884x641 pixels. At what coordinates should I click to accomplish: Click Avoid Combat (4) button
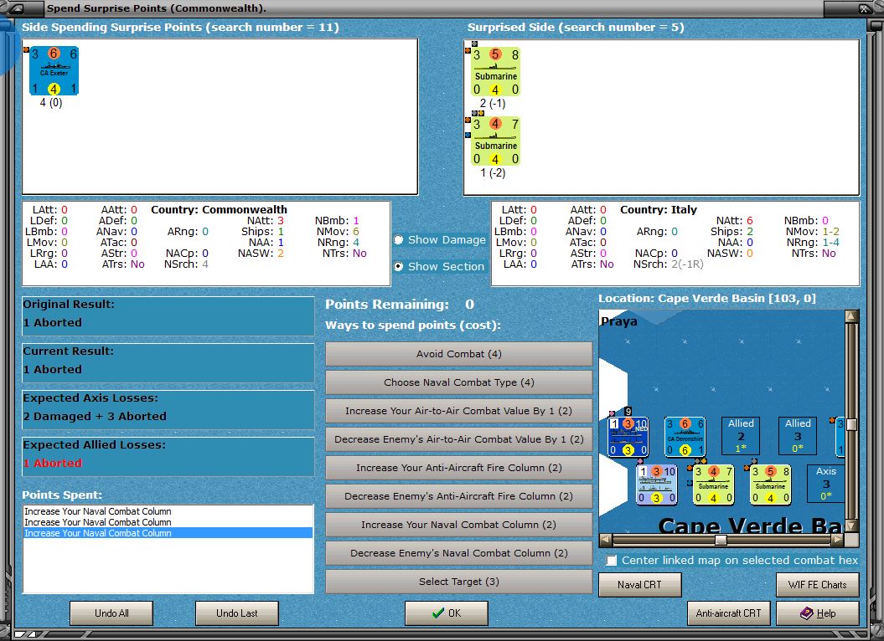[x=459, y=354]
